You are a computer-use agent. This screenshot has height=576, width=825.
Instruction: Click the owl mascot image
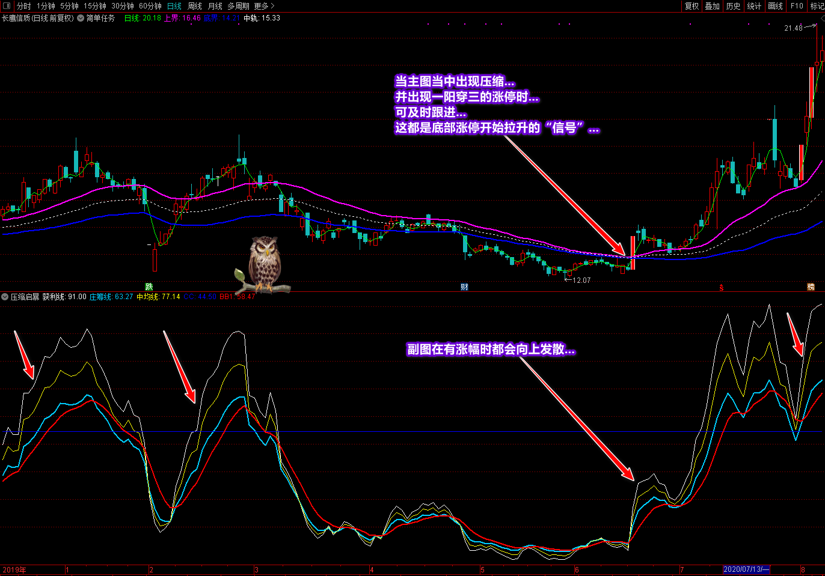pos(264,264)
